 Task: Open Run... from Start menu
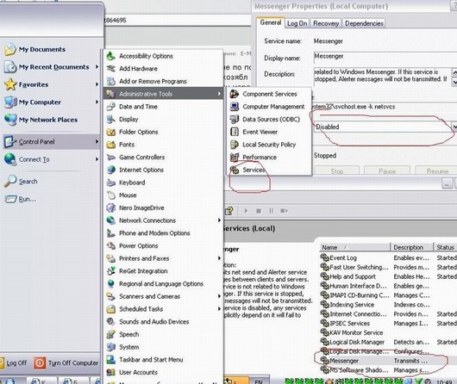(x=21, y=199)
